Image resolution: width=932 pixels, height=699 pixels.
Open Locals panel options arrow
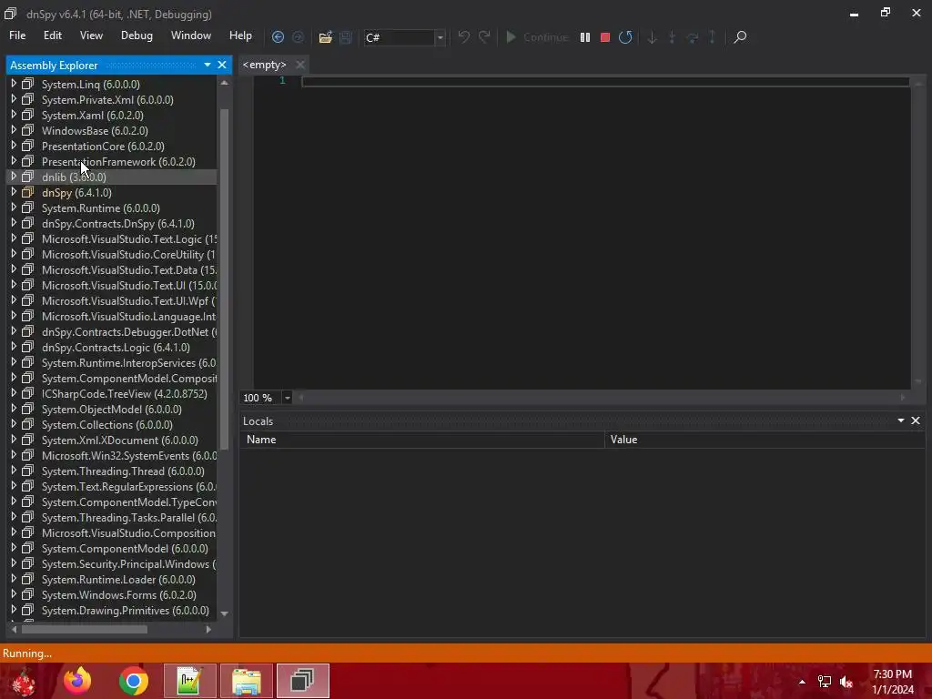click(901, 420)
